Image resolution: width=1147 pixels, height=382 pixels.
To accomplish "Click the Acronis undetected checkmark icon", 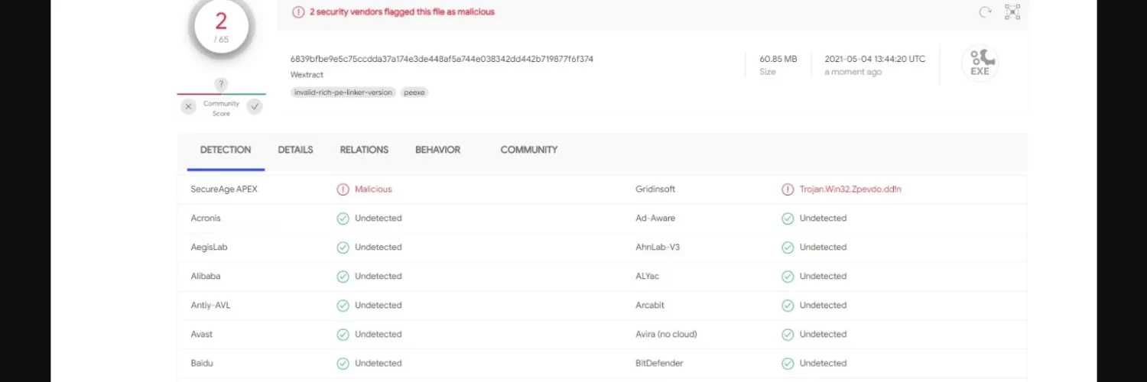I will tap(343, 219).
